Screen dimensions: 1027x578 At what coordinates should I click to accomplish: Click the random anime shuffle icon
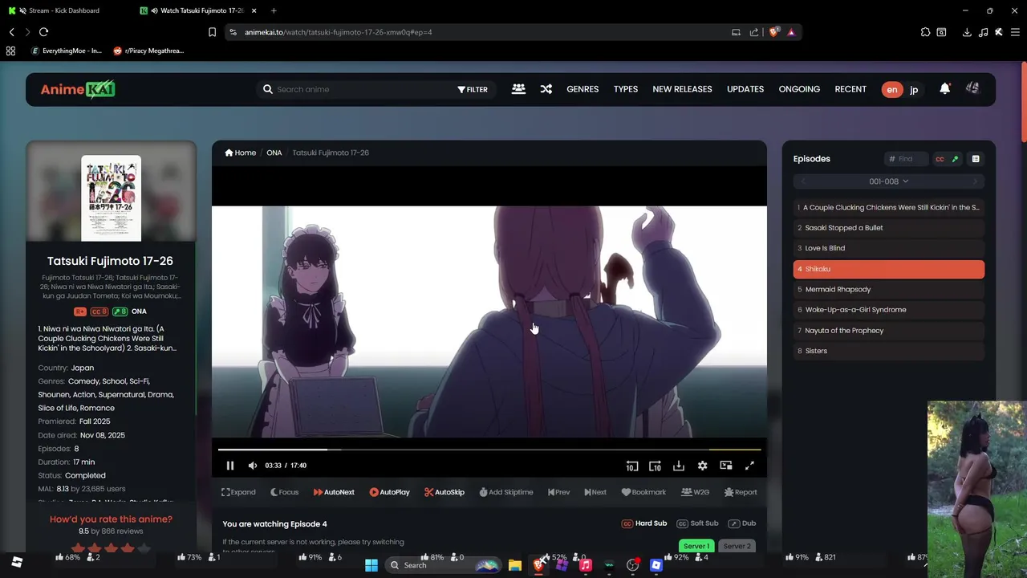[546, 89]
